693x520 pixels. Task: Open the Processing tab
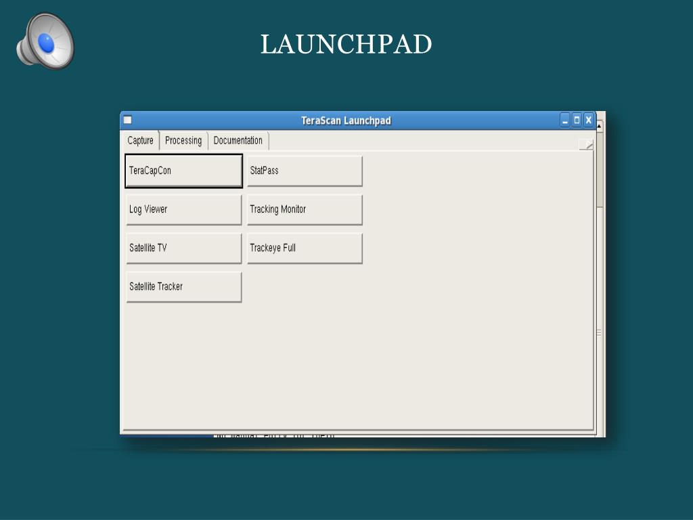tap(183, 141)
